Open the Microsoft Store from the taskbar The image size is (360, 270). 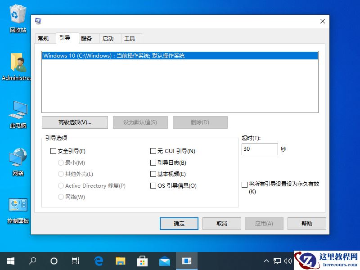point(142,261)
